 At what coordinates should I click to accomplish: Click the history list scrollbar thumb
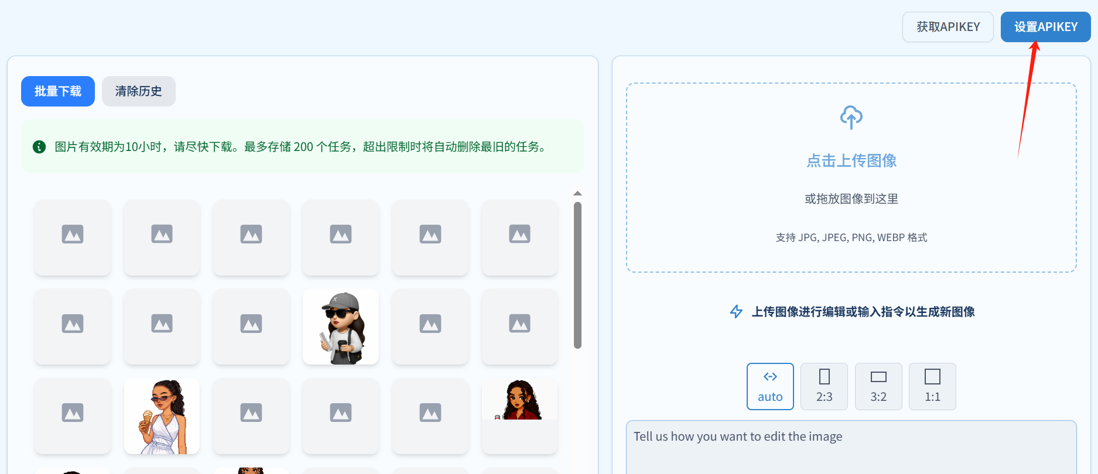(x=577, y=275)
